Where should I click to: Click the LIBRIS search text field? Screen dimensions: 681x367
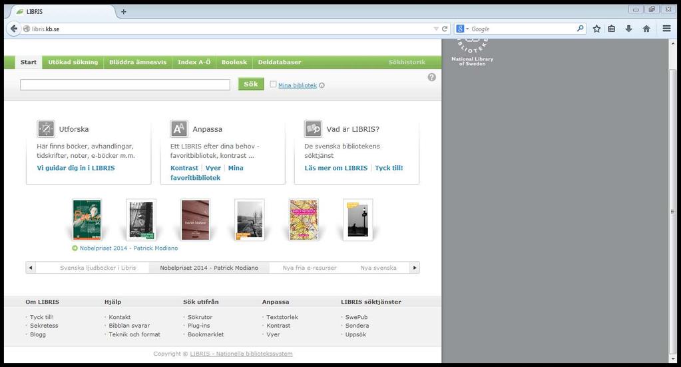[x=125, y=85]
